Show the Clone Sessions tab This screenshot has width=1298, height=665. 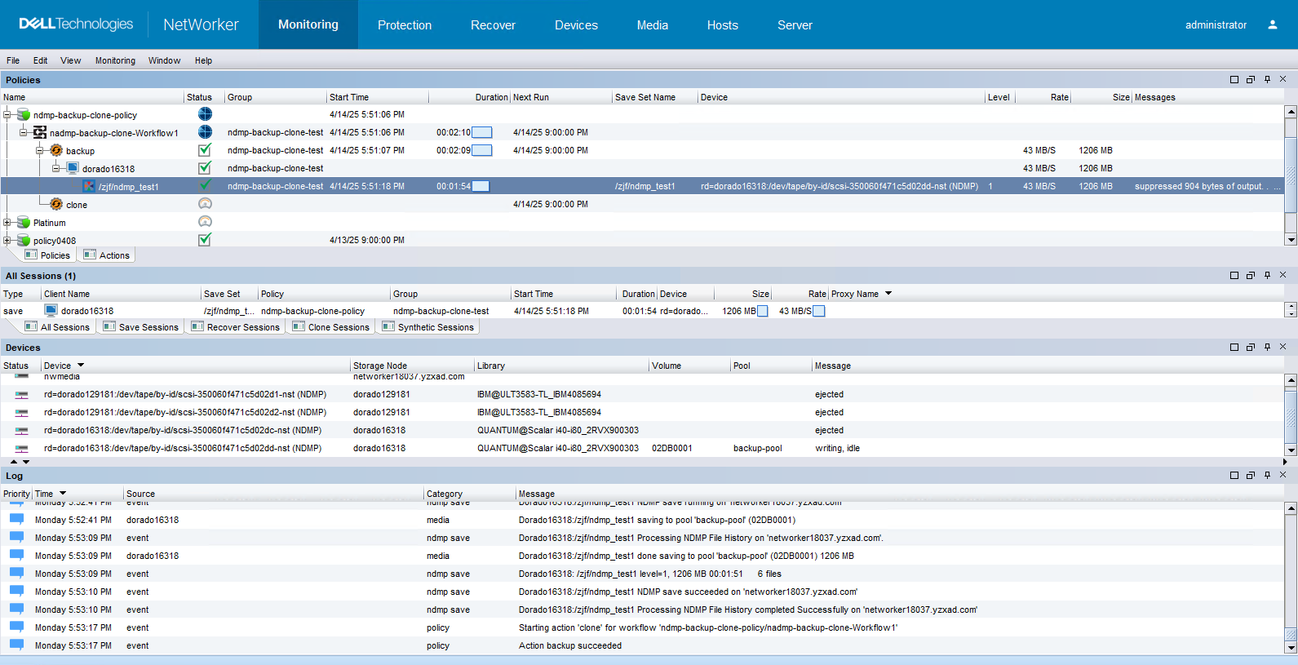coord(331,327)
